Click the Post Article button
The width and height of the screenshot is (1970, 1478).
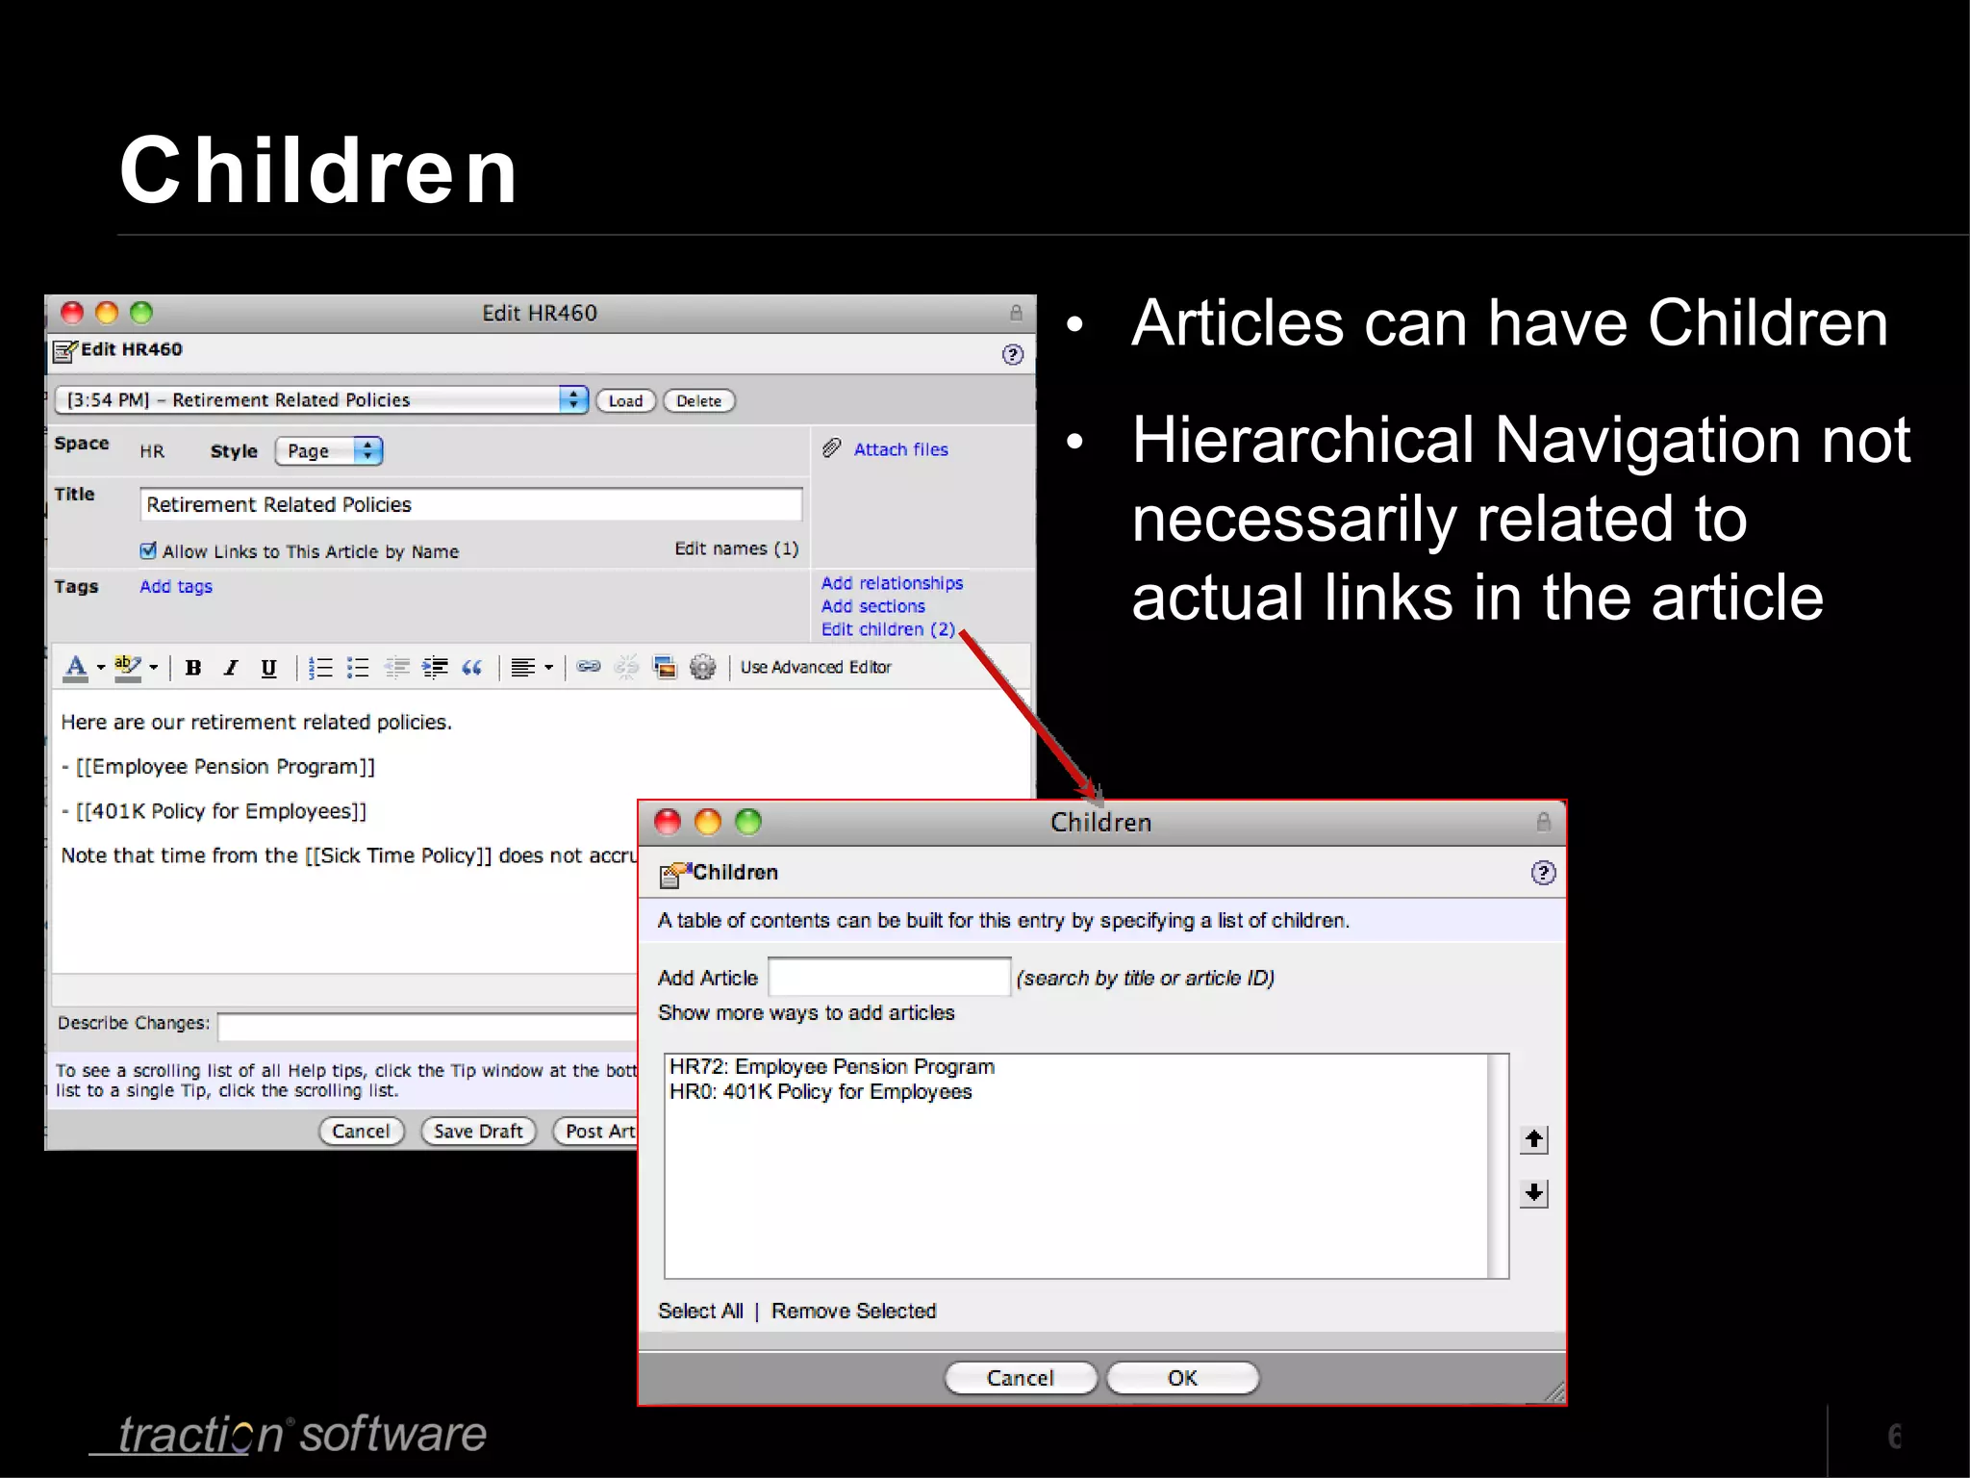click(x=595, y=1131)
